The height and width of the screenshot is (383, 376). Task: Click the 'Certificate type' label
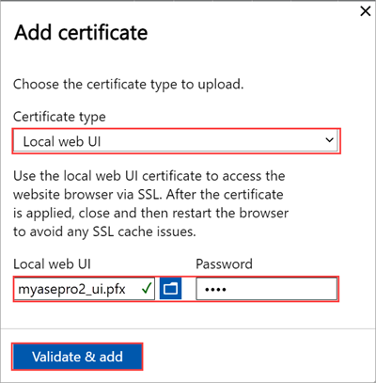(x=59, y=117)
